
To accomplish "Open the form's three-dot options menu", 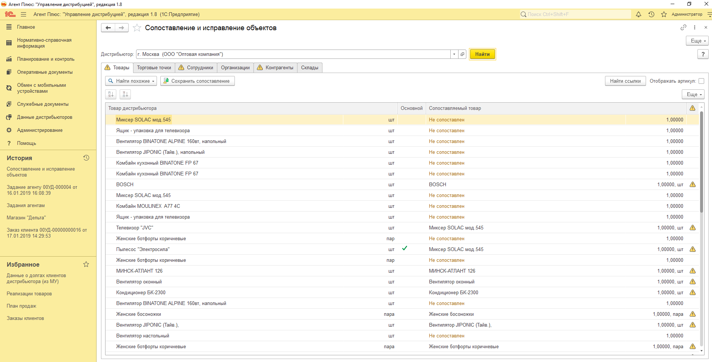I will [x=694, y=27].
